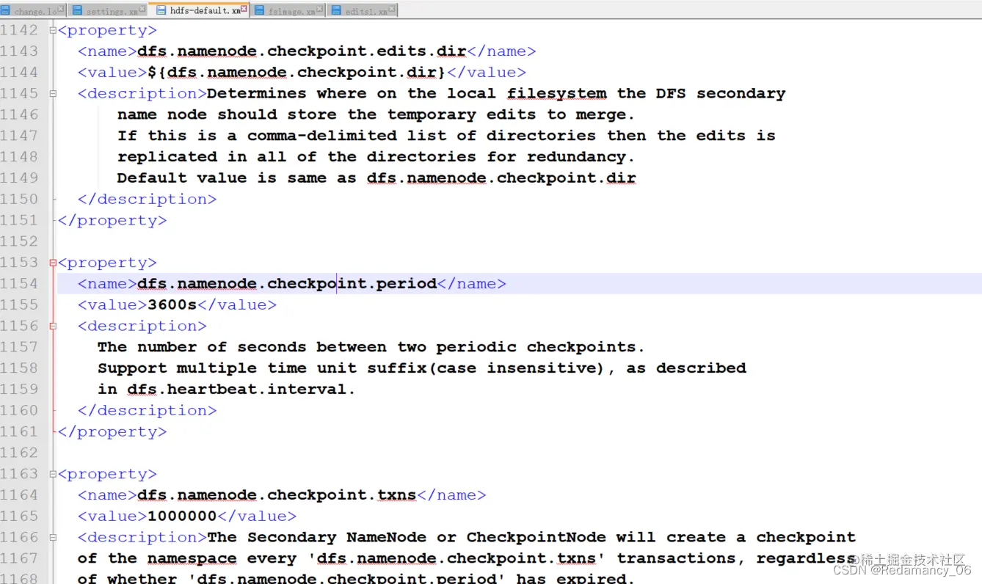The image size is (982, 584).
Task: Close the fsimage.xm tab
Action: click(x=320, y=9)
